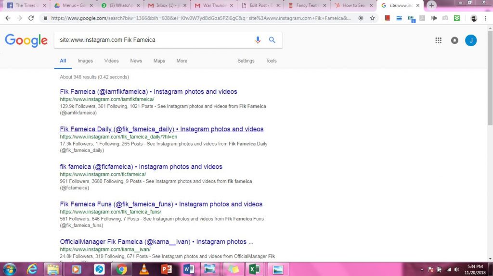This screenshot has height=276, width=493.
Task: Open VLC media player from taskbar
Action: [143, 269]
